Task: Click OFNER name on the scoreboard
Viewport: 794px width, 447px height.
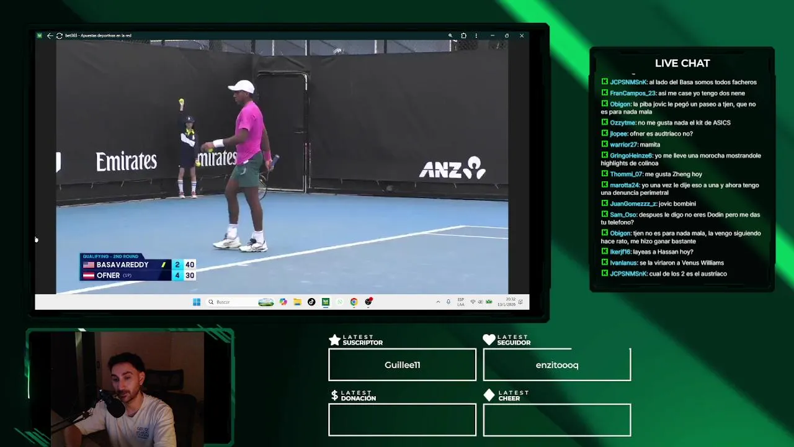Action: tap(108, 276)
